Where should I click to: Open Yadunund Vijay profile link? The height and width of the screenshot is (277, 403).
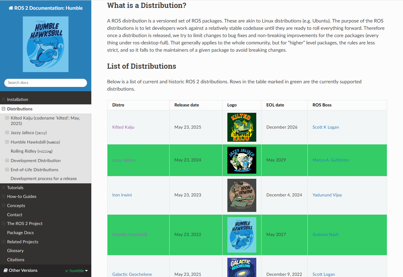[327, 195]
